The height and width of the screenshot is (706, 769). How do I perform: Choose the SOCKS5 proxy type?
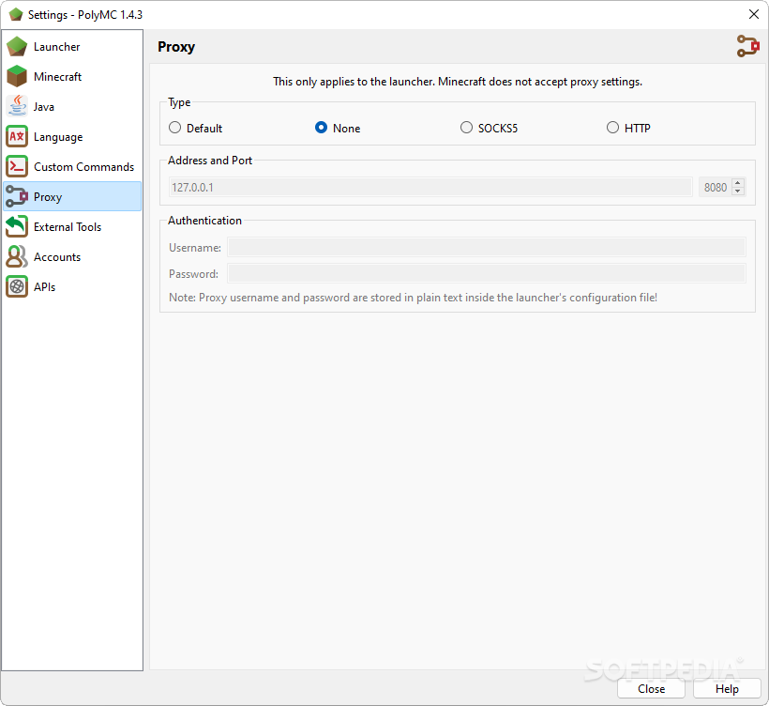tap(489, 128)
